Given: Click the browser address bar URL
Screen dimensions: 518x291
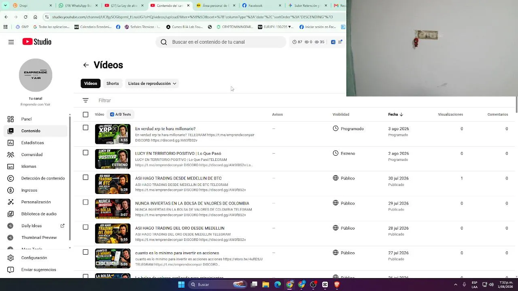Looking at the screenshot, I should point(193,17).
